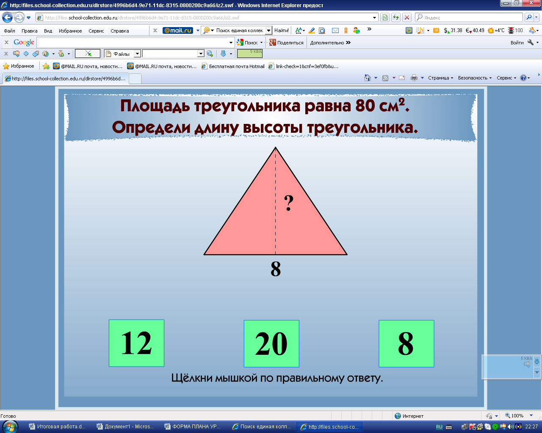This screenshot has height=433, width=542.
Task: Click the Яндекс search box
Action: [x=469, y=17]
